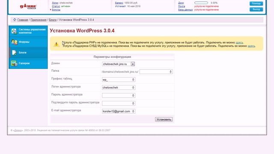This screenshot has width=274, height=154.
Task: Open the Блоги section
Action: [28, 53]
